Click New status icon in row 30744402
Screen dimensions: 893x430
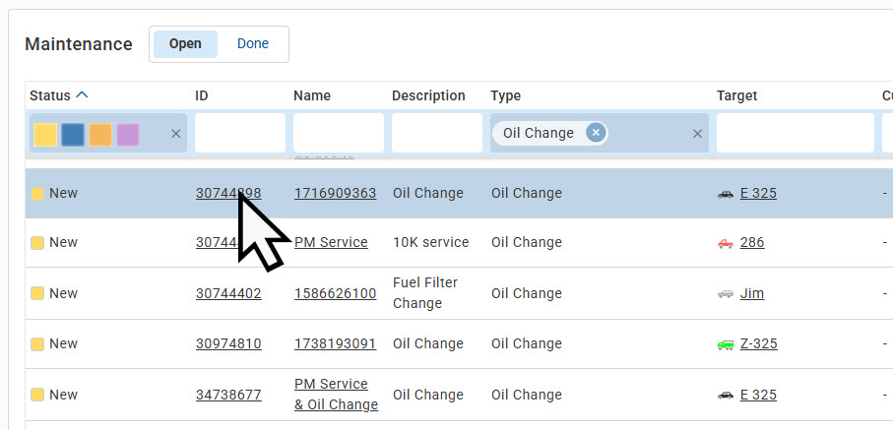point(37,294)
